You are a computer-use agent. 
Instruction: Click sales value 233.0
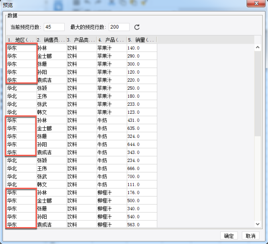pyautogui.click(x=133, y=104)
